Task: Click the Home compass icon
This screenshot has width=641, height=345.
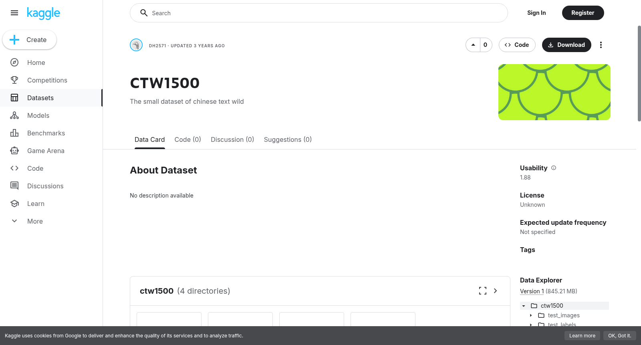Action: coord(14,63)
